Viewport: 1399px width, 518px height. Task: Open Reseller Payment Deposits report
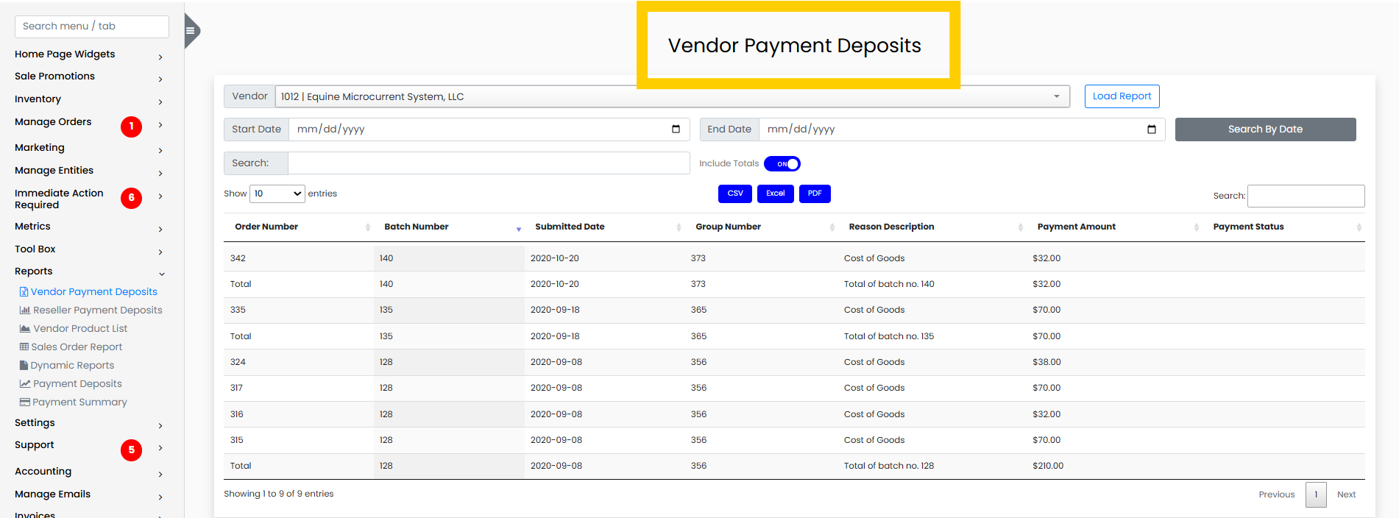coord(97,311)
